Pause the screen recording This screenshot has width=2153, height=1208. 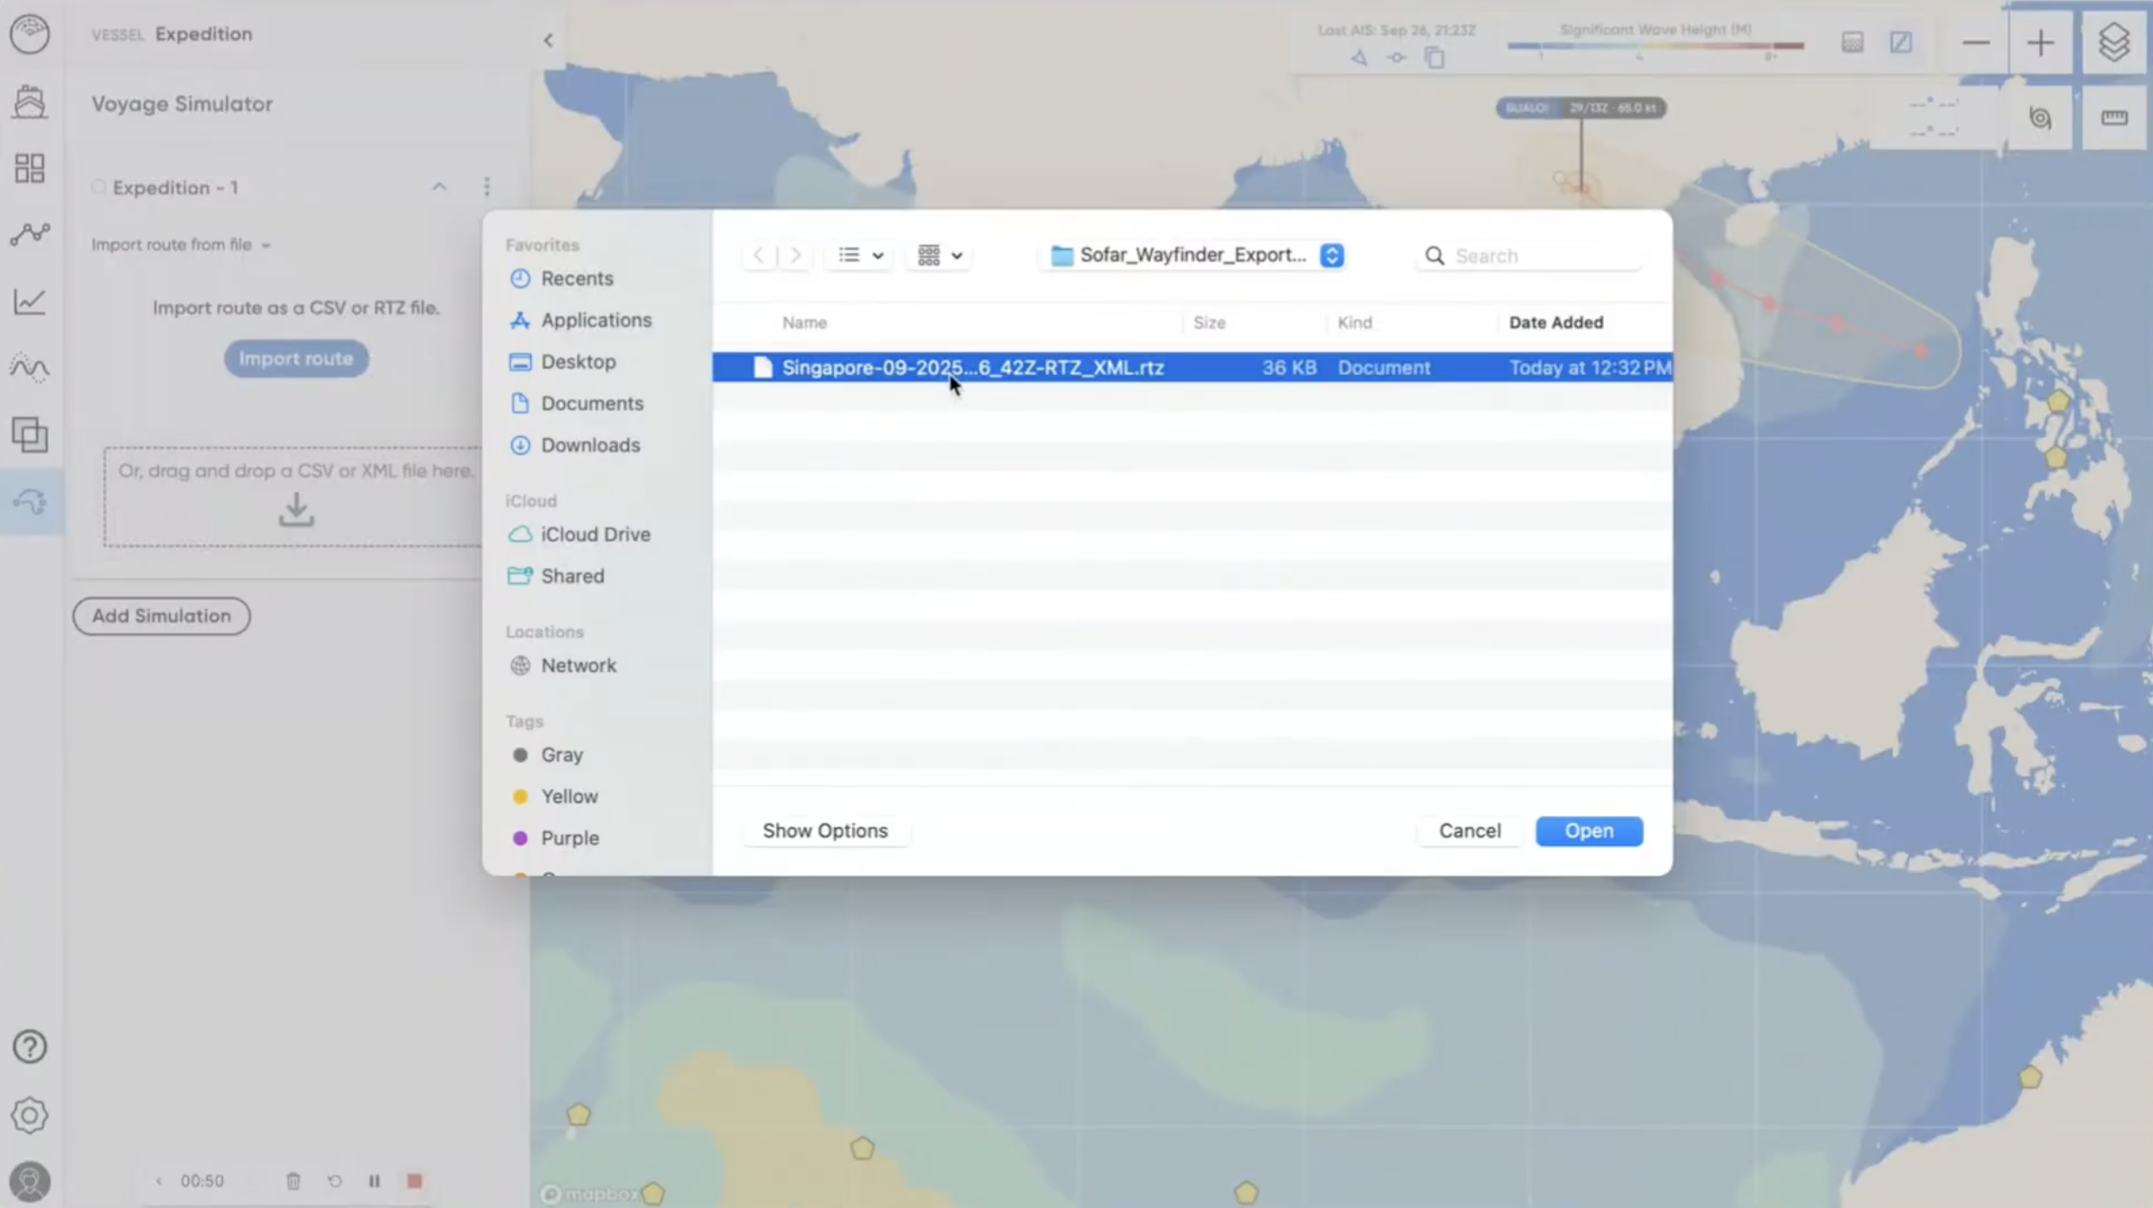374,1181
